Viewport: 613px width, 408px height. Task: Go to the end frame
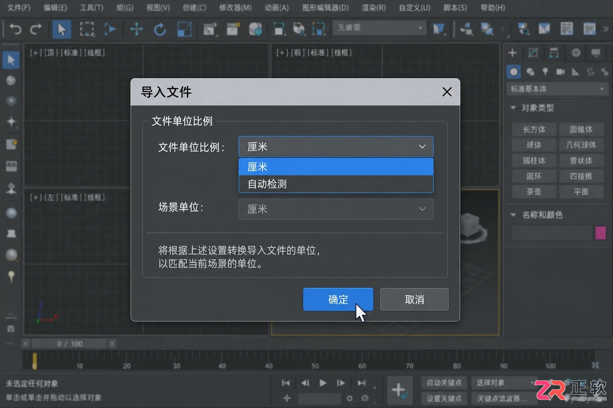pos(361,383)
